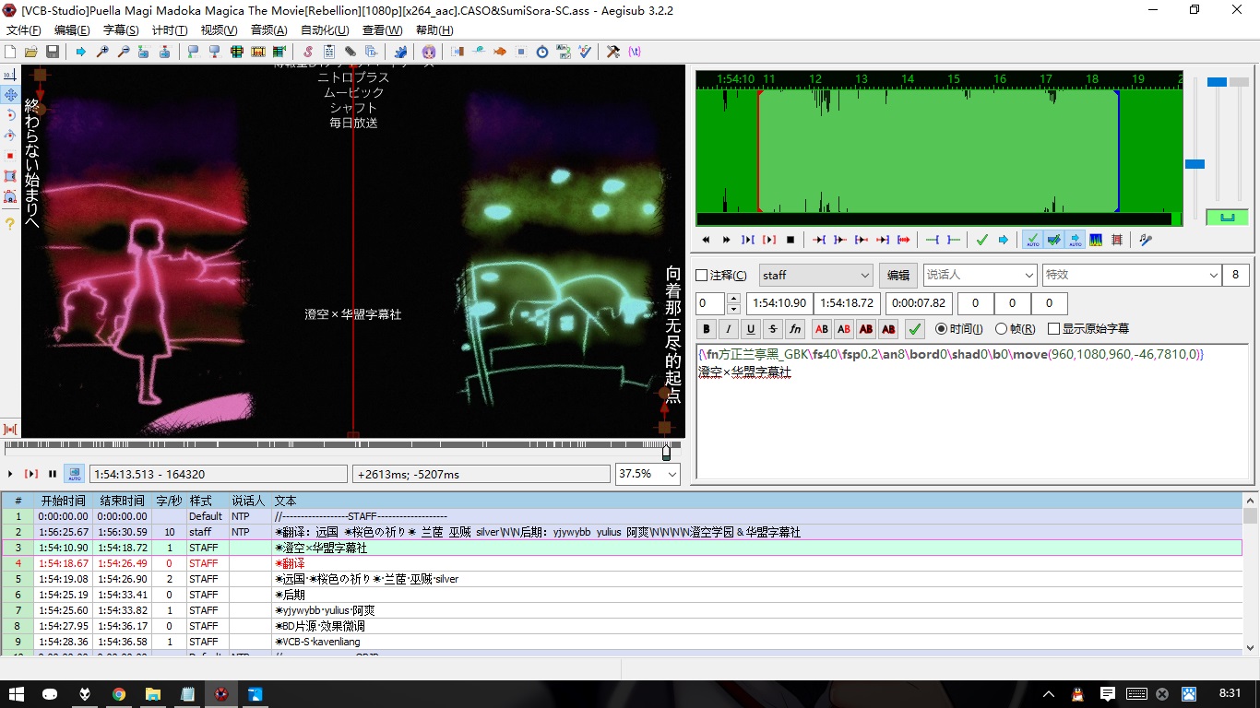The height and width of the screenshot is (708, 1260).
Task: Select the standard crosshair video tool
Action: 9,75
